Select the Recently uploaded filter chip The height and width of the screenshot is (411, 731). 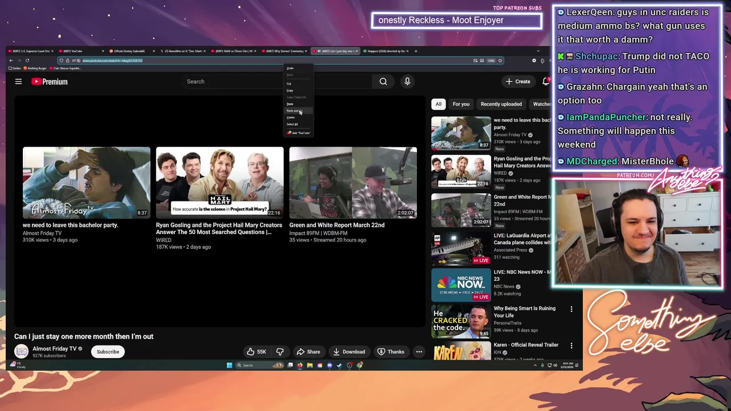coord(501,104)
